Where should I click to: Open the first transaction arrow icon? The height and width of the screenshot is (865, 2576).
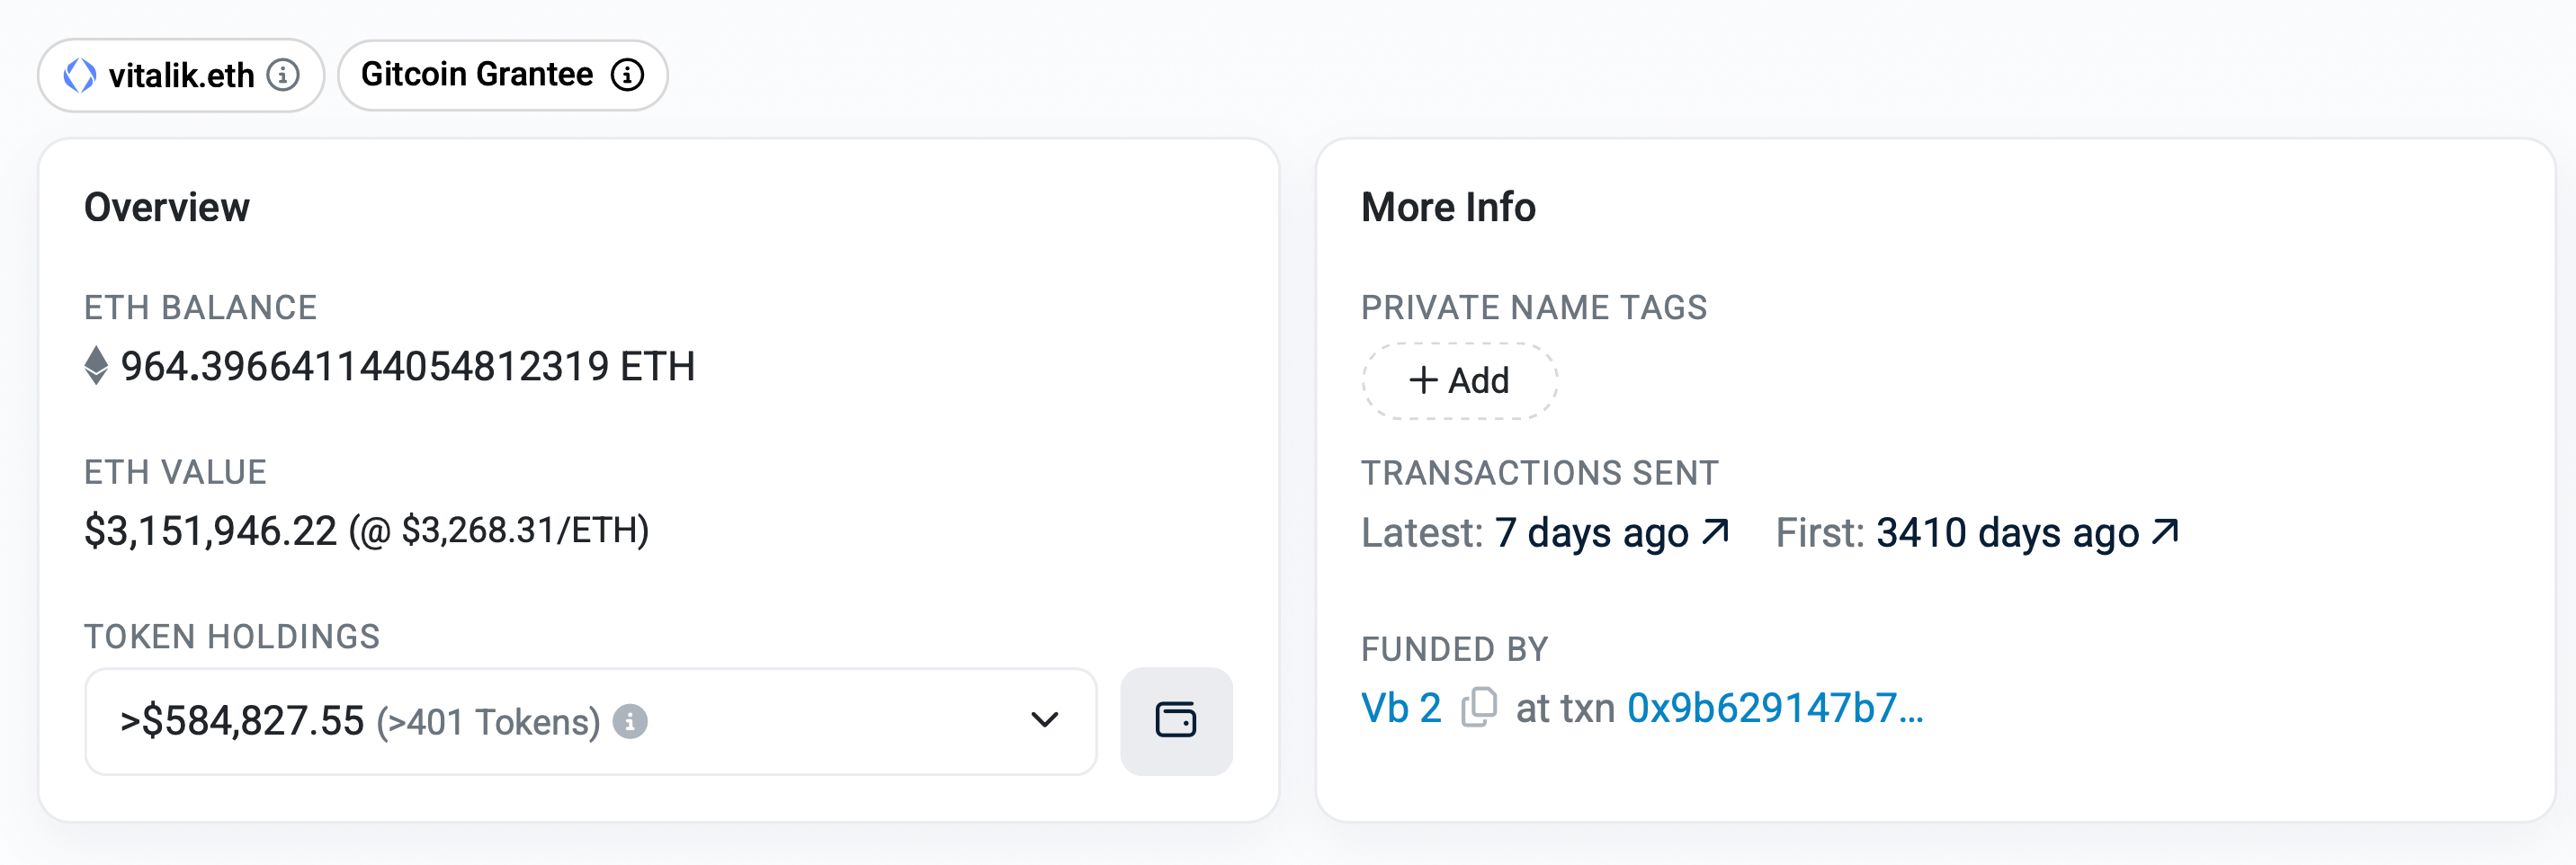click(x=2165, y=531)
